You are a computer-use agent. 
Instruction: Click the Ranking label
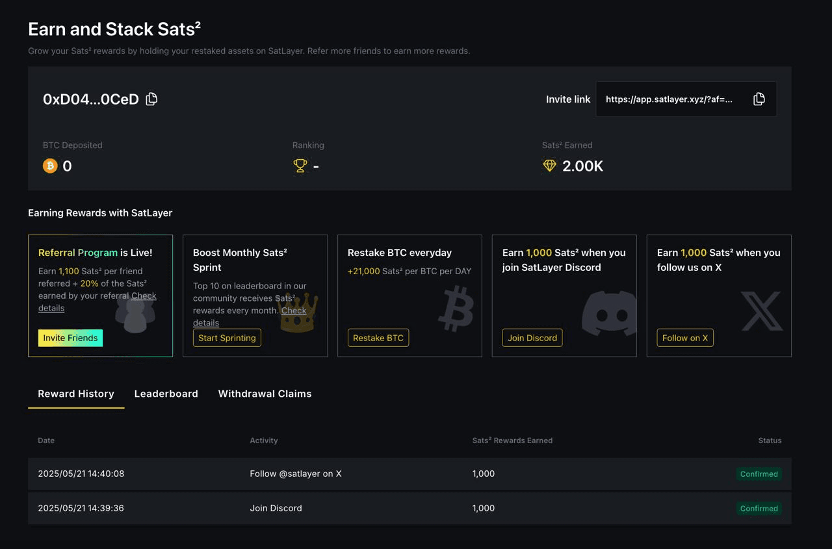click(308, 145)
